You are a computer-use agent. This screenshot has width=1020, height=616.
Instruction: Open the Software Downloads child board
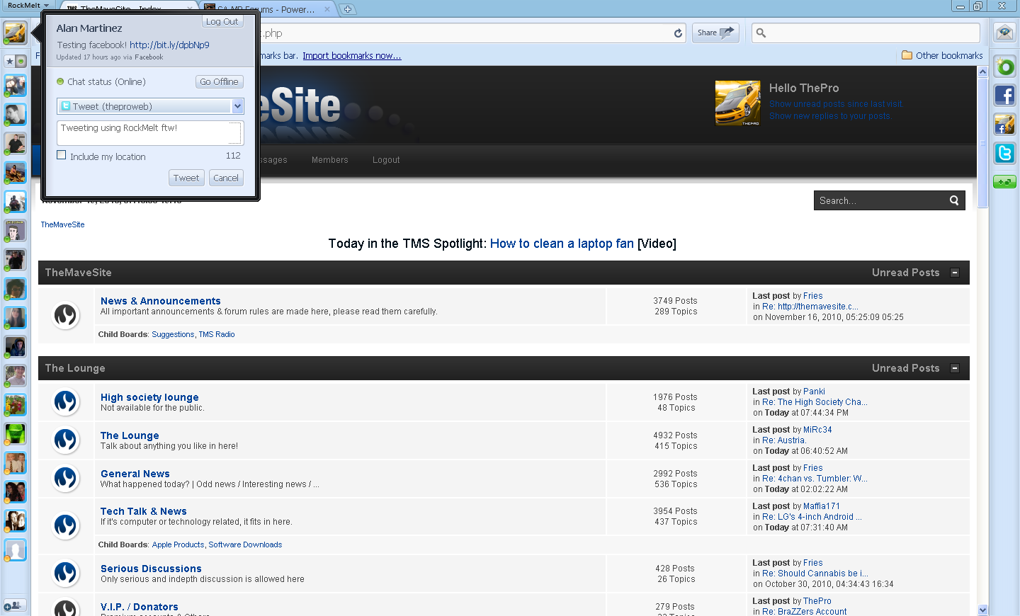point(245,544)
